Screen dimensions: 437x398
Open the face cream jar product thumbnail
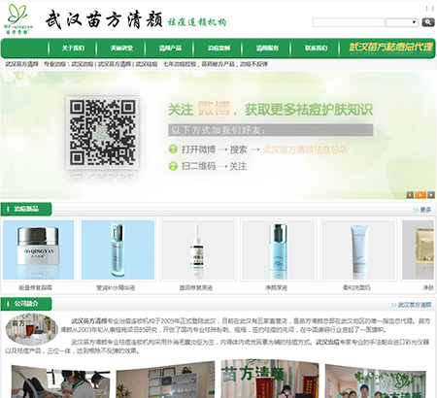point(39,249)
